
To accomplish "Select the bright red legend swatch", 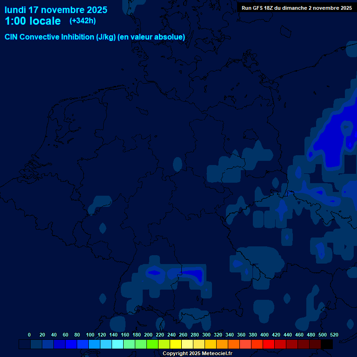I will tap(269, 344).
